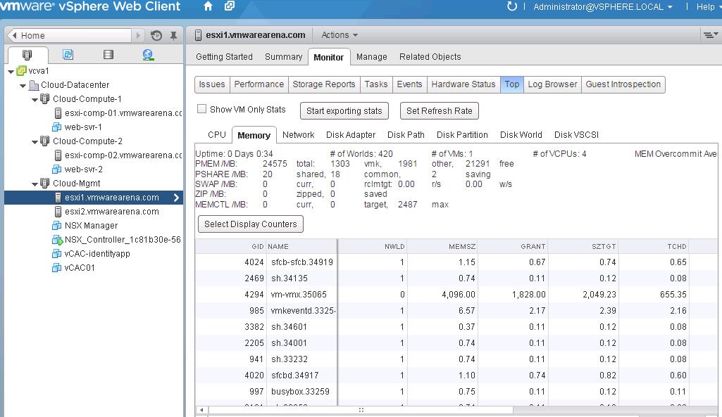Enable Show VM Only Stats checkbox

(201, 109)
